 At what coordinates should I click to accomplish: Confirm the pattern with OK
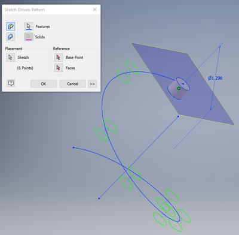[x=44, y=84]
